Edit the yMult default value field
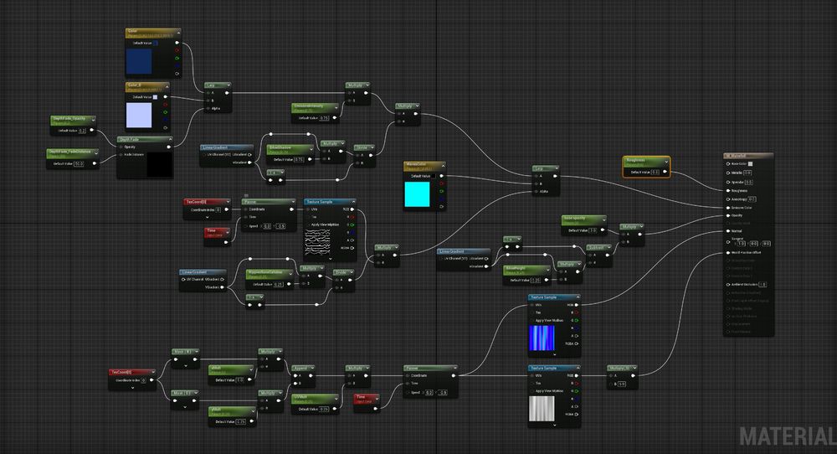837x454 pixels. click(x=241, y=421)
